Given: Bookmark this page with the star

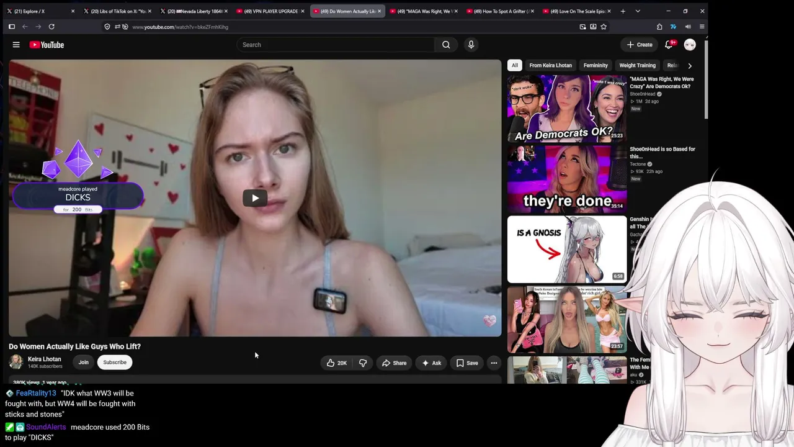Looking at the screenshot, I should 604,27.
